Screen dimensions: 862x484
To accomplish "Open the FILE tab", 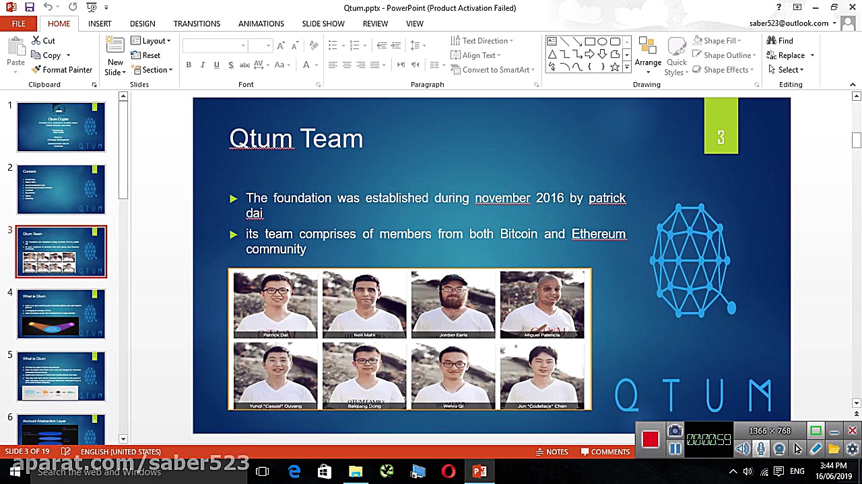I will (19, 24).
